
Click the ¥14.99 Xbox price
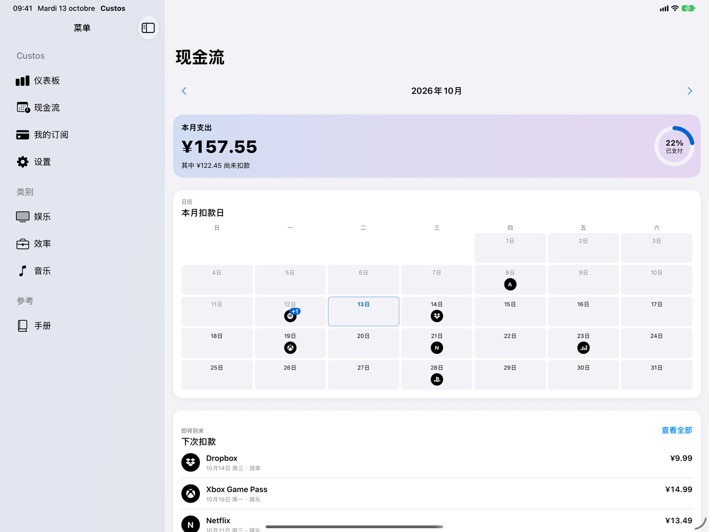679,489
